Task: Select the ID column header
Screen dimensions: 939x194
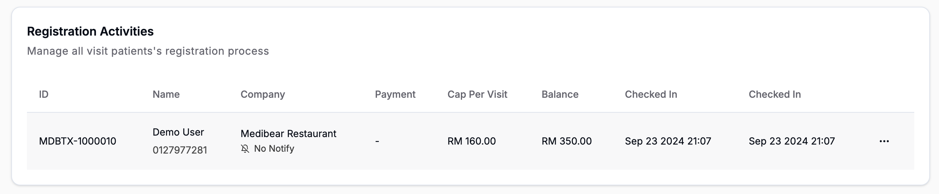Action: 43,94
